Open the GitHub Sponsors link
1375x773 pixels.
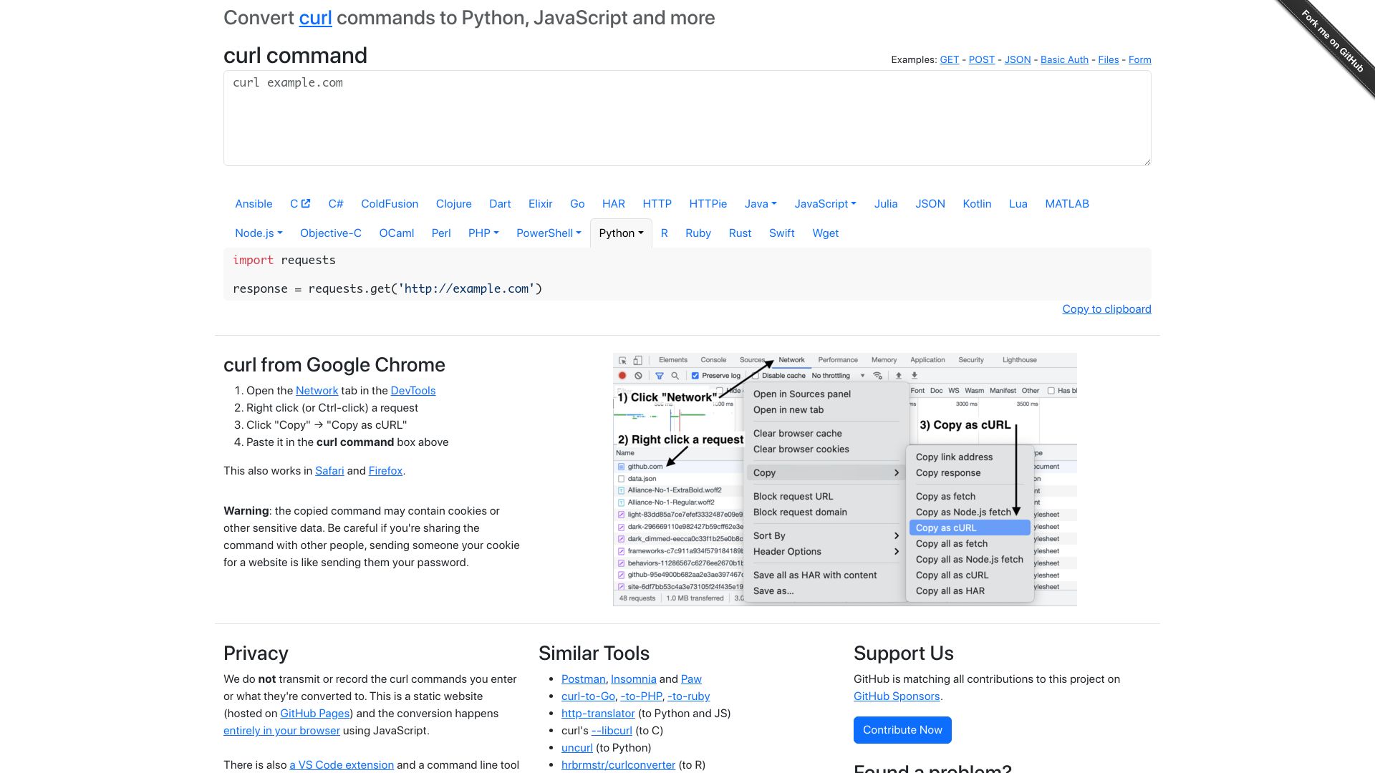click(896, 696)
